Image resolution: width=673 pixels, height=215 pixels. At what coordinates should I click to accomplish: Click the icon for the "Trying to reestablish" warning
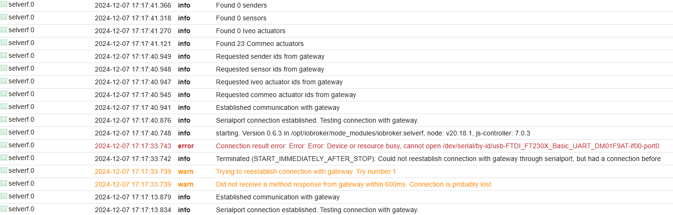tap(4, 171)
